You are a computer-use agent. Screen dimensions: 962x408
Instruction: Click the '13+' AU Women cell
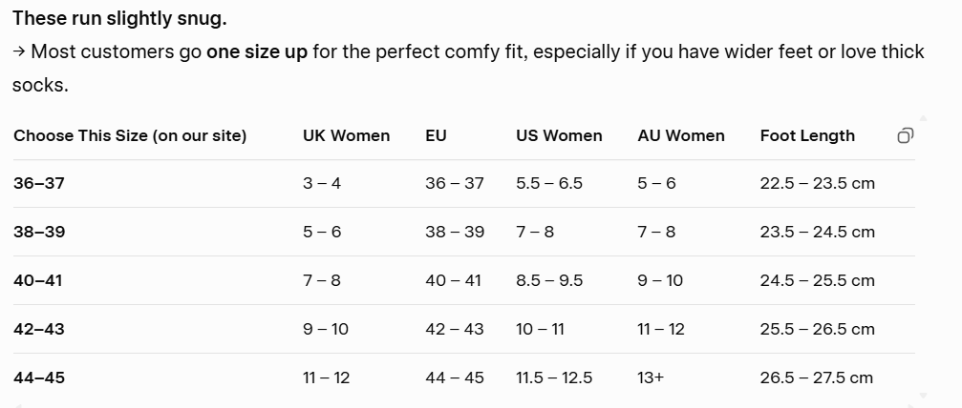pyautogui.click(x=651, y=377)
